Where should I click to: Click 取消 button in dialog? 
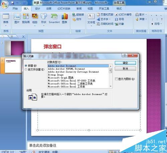(x=125, y=69)
